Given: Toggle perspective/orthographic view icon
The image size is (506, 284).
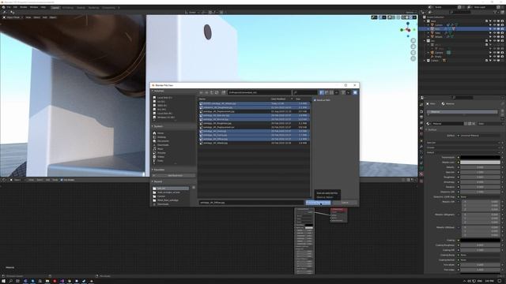Looking at the screenshot, I should (413, 58).
